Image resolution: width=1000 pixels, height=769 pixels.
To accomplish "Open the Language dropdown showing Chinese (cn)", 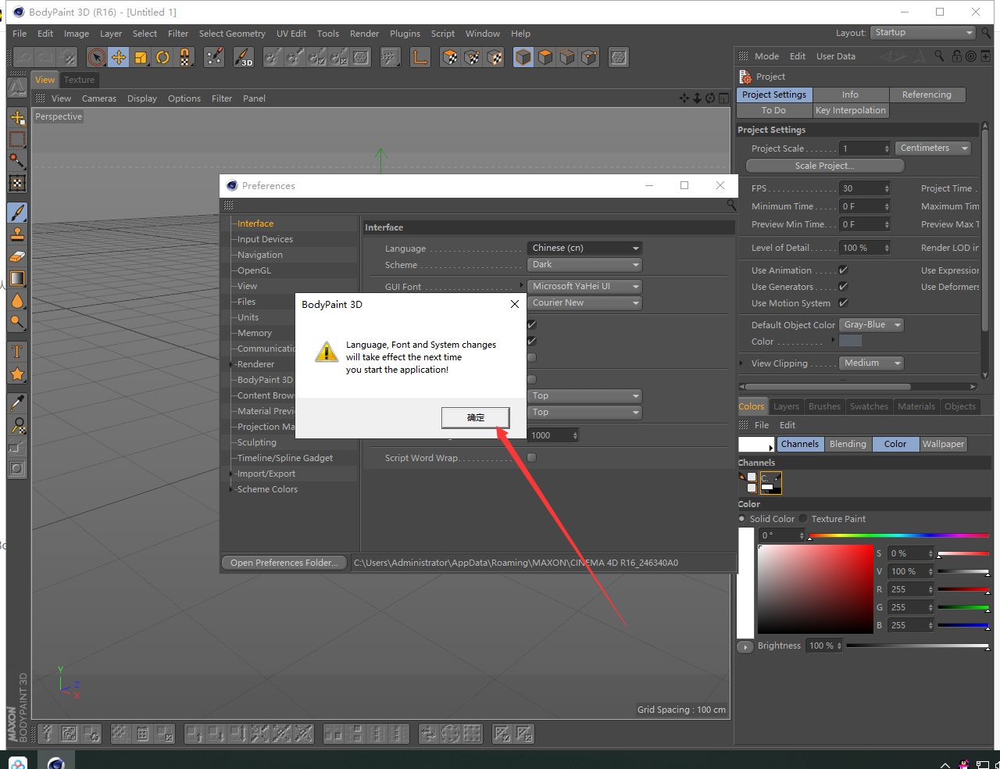I will tap(584, 248).
